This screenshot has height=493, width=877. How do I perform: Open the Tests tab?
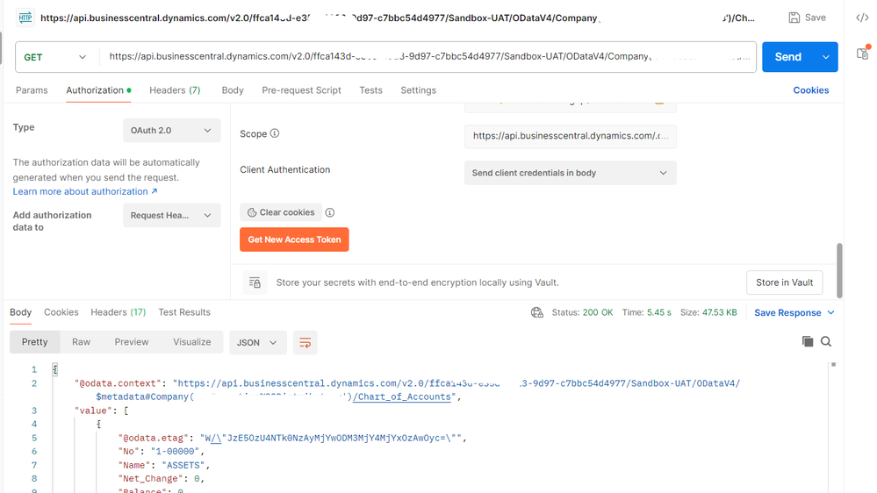370,90
